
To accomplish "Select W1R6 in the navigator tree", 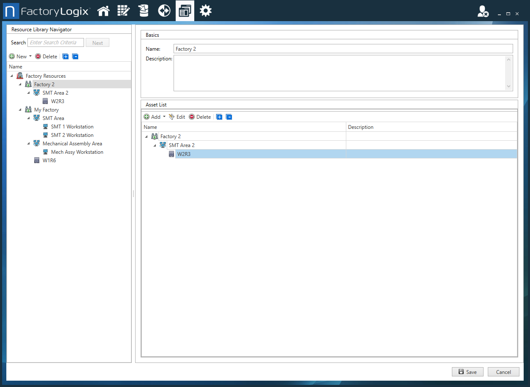I will [x=49, y=161].
